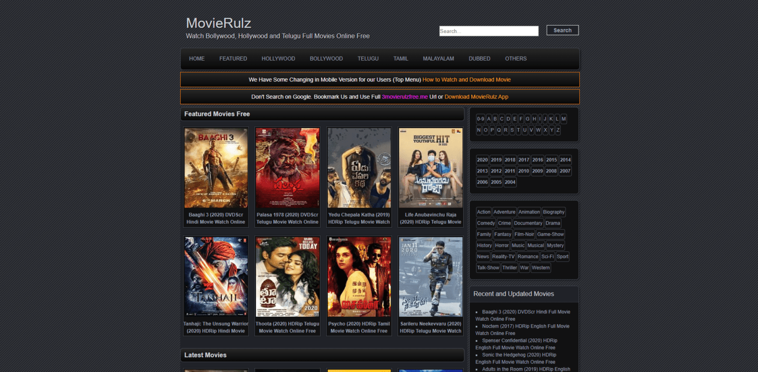The width and height of the screenshot is (758, 372).
Task: Open the Thoota 2020 poster thumbnail
Action: click(287, 277)
